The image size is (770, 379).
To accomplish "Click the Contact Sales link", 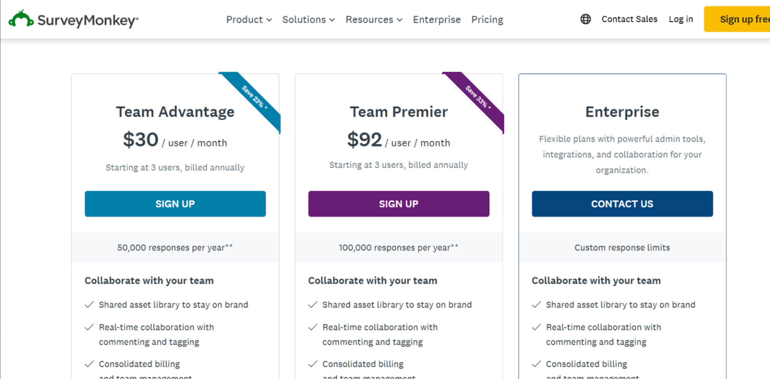I will [x=629, y=20].
